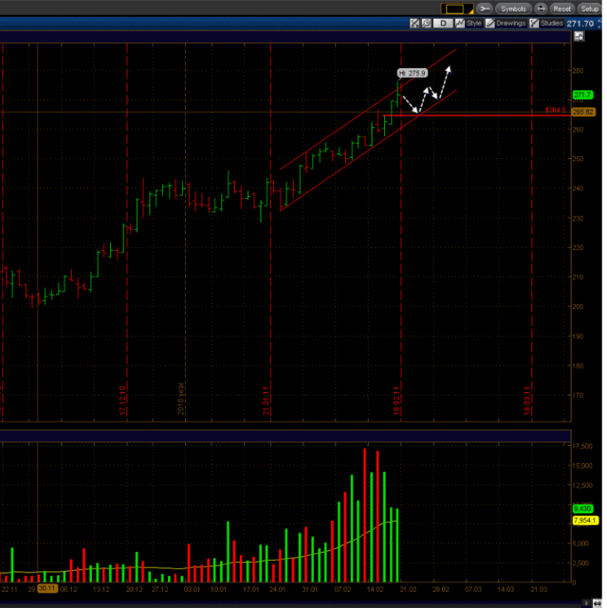The image size is (607, 608).
Task: Click the wrench settings icon
Action: pos(487,9)
